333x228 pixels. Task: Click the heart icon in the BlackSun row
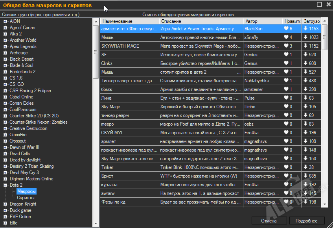tap(286, 29)
